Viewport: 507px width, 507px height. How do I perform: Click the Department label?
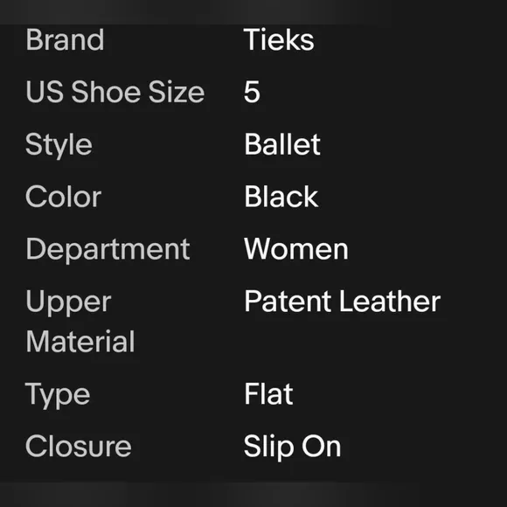pyautogui.click(x=108, y=250)
